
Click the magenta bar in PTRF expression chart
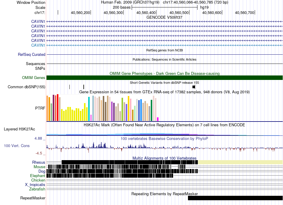click(158, 119)
